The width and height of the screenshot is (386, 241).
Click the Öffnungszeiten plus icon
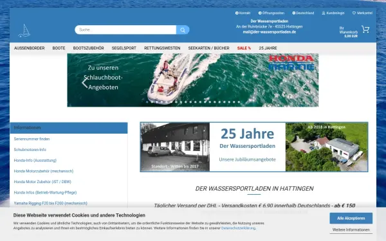[260, 13]
